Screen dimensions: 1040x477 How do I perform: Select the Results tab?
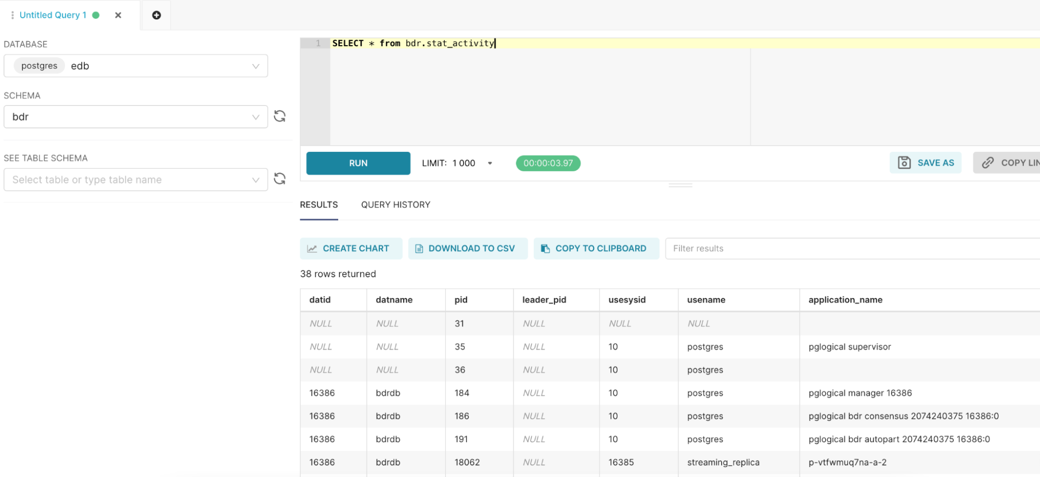(x=318, y=205)
